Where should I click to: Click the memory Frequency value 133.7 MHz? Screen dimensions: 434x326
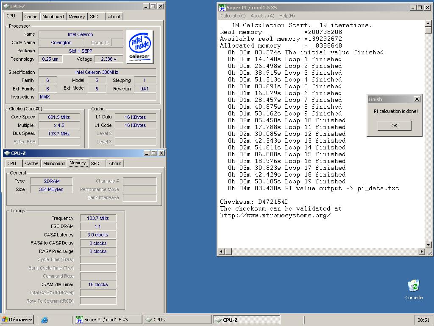click(x=98, y=218)
